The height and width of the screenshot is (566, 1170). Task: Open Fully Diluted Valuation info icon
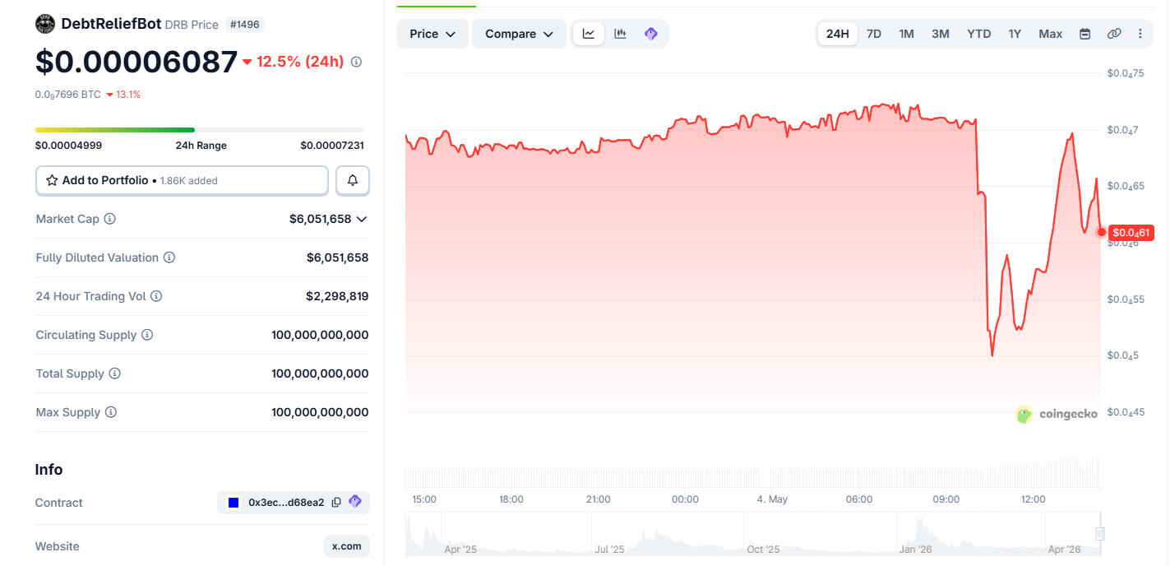pos(169,257)
